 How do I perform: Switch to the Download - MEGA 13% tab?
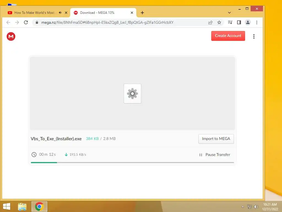click(x=97, y=13)
